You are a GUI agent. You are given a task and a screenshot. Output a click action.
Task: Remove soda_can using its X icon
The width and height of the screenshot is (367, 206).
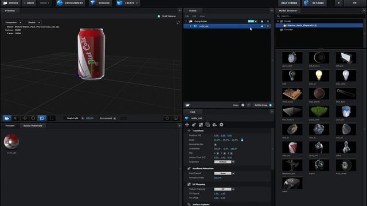click(x=268, y=26)
